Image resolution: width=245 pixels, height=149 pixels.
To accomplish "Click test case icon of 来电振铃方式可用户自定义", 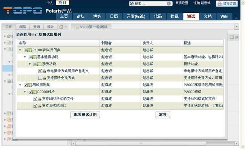I will [45, 71].
